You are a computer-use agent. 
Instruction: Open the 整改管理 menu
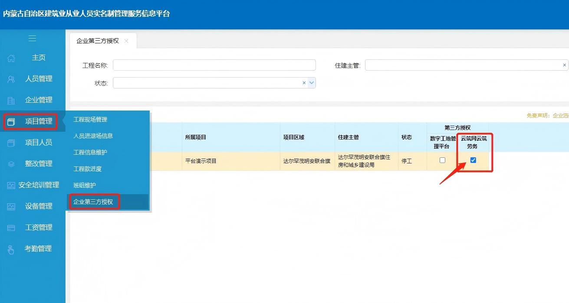coord(39,164)
